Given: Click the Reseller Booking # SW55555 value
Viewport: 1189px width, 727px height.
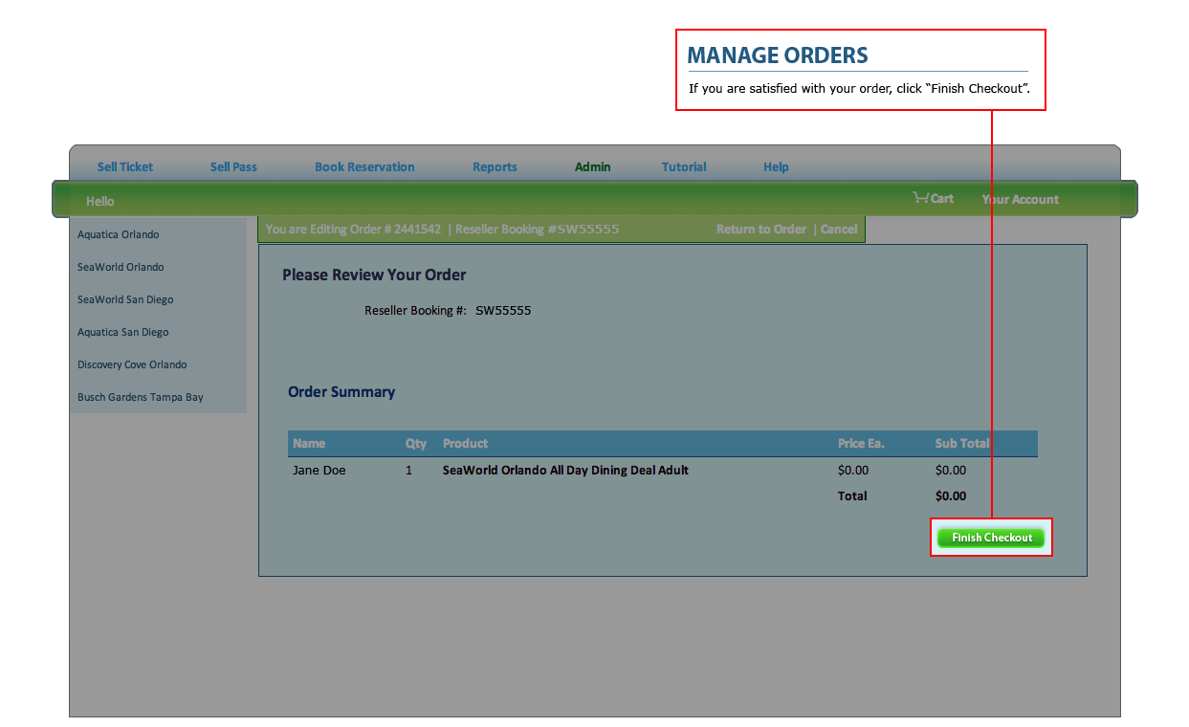Looking at the screenshot, I should click(x=503, y=310).
